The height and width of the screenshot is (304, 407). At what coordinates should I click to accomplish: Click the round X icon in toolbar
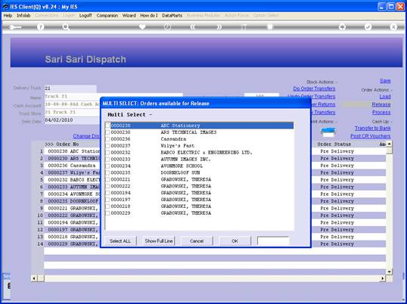pyautogui.click(x=393, y=26)
